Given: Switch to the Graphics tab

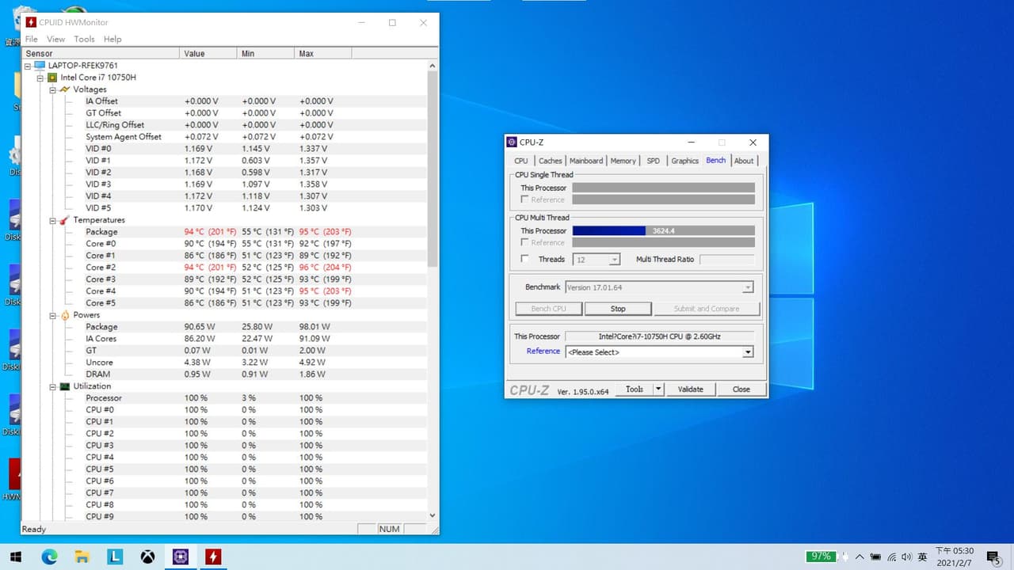Looking at the screenshot, I should (x=685, y=161).
